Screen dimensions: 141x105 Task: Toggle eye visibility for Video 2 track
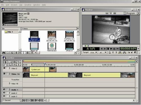coord(4,68)
